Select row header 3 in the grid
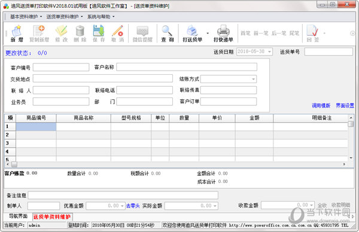 10,144
